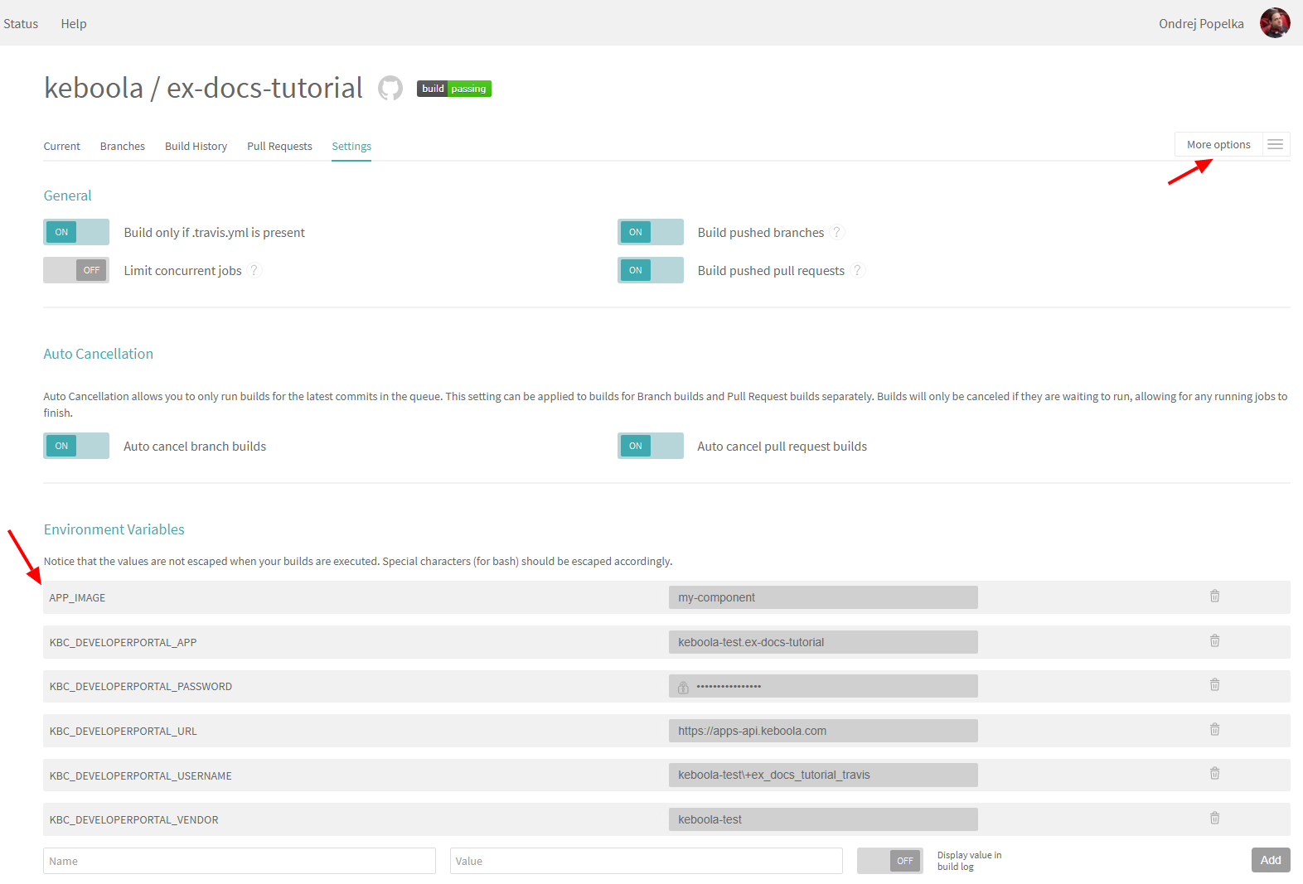Open the GitHub repository icon link

click(x=390, y=88)
